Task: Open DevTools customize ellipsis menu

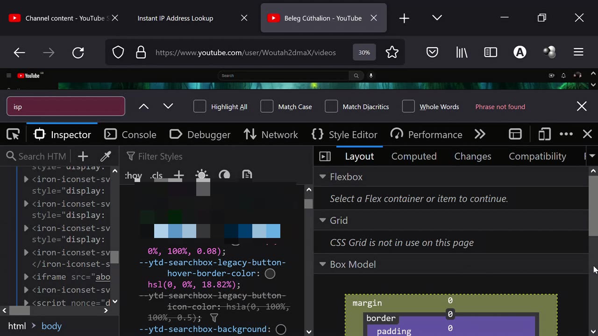Action: [566, 134]
